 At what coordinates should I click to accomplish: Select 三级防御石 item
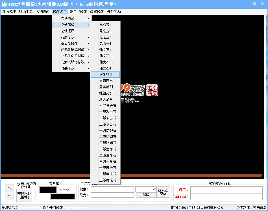(x=105, y=143)
